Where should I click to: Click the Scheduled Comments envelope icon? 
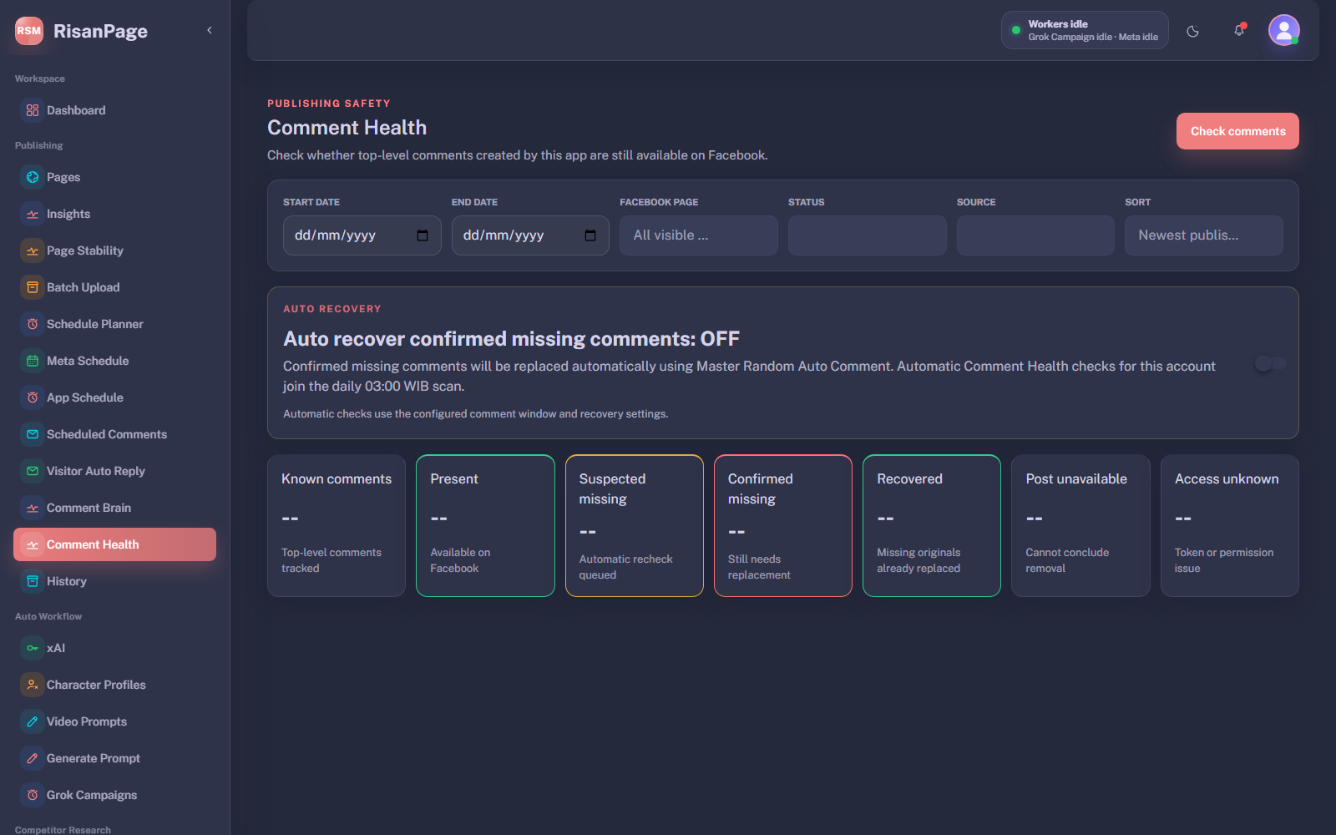(x=33, y=434)
